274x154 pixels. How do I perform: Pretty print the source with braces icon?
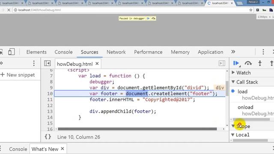48,137
